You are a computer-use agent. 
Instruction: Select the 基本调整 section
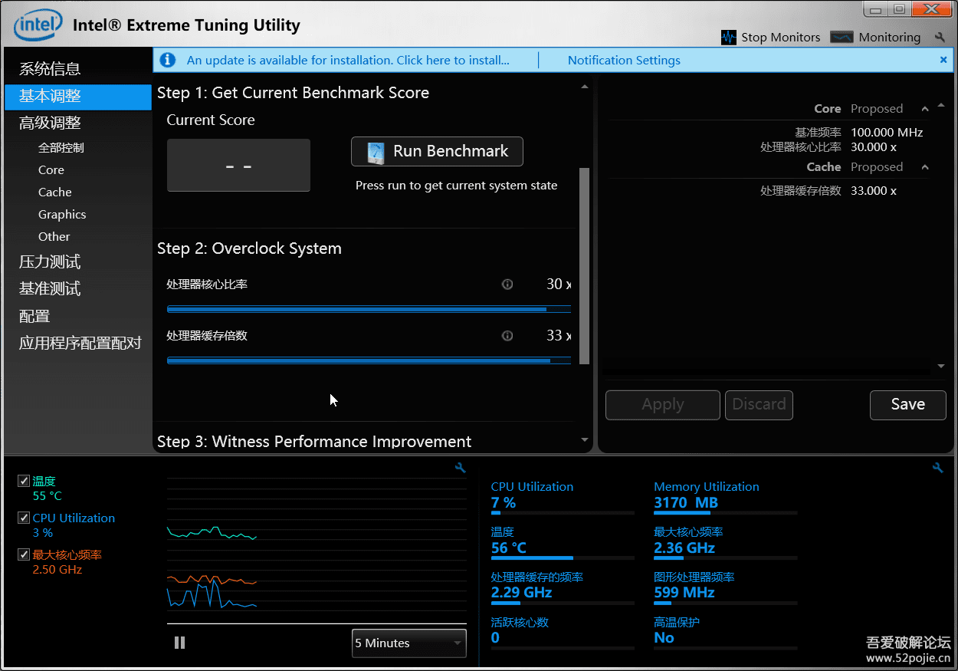click(x=77, y=97)
